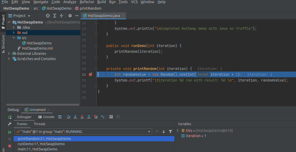Click the Run to Cursor icon
The height and width of the screenshot is (152, 296).
pos(103,117)
